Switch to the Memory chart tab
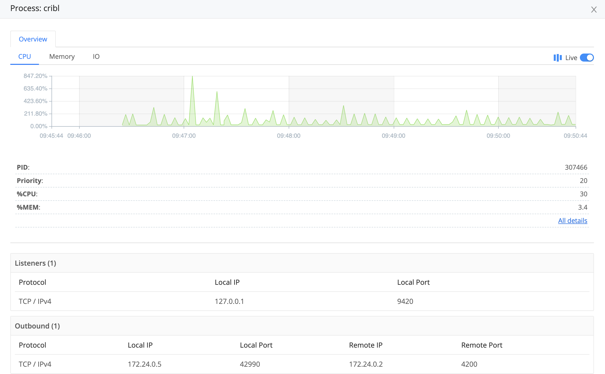 point(62,57)
